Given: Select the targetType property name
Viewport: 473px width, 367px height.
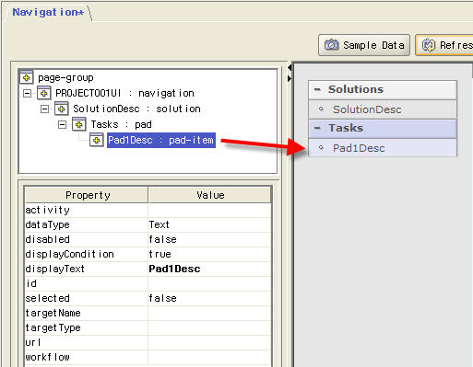Looking at the screenshot, I should [x=87, y=327].
